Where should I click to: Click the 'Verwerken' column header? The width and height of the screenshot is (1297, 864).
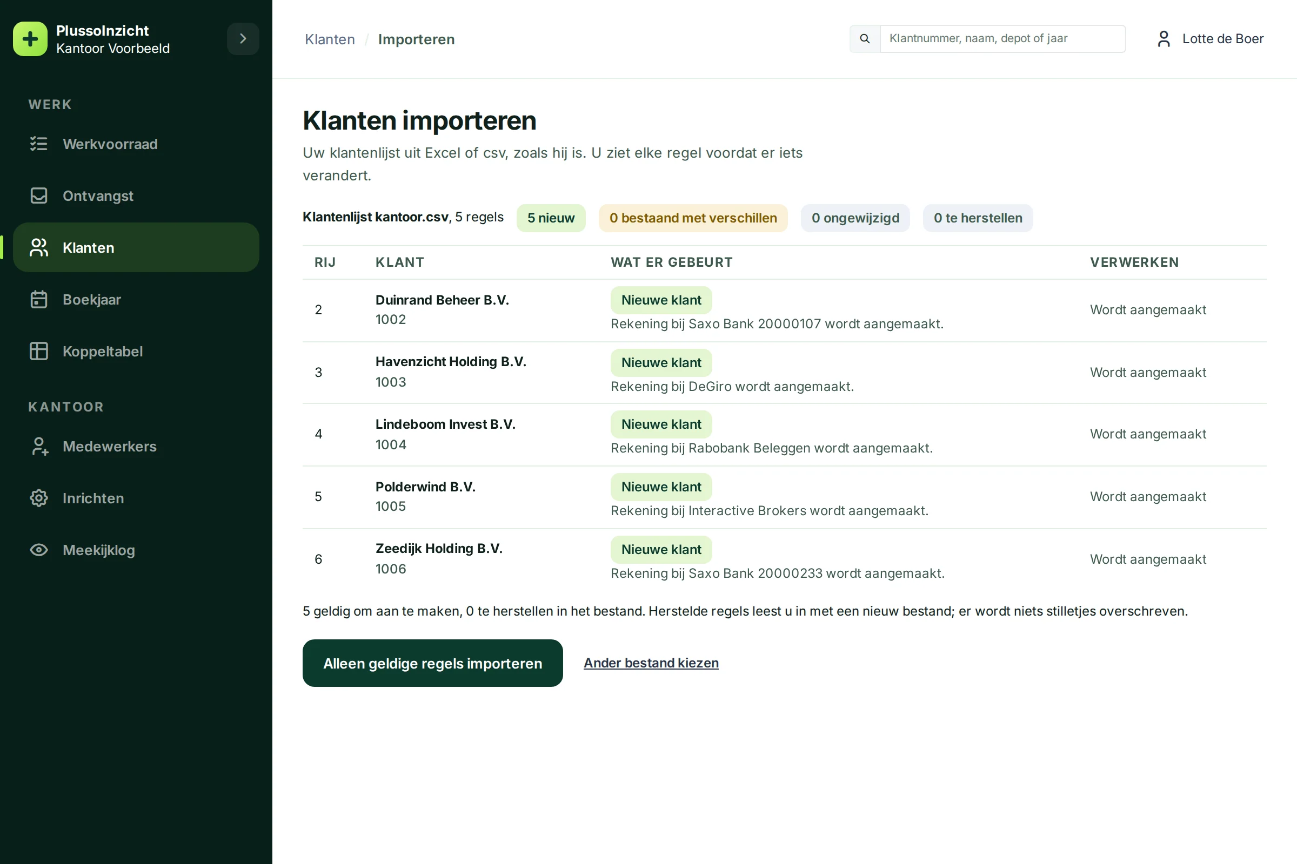1134,262
